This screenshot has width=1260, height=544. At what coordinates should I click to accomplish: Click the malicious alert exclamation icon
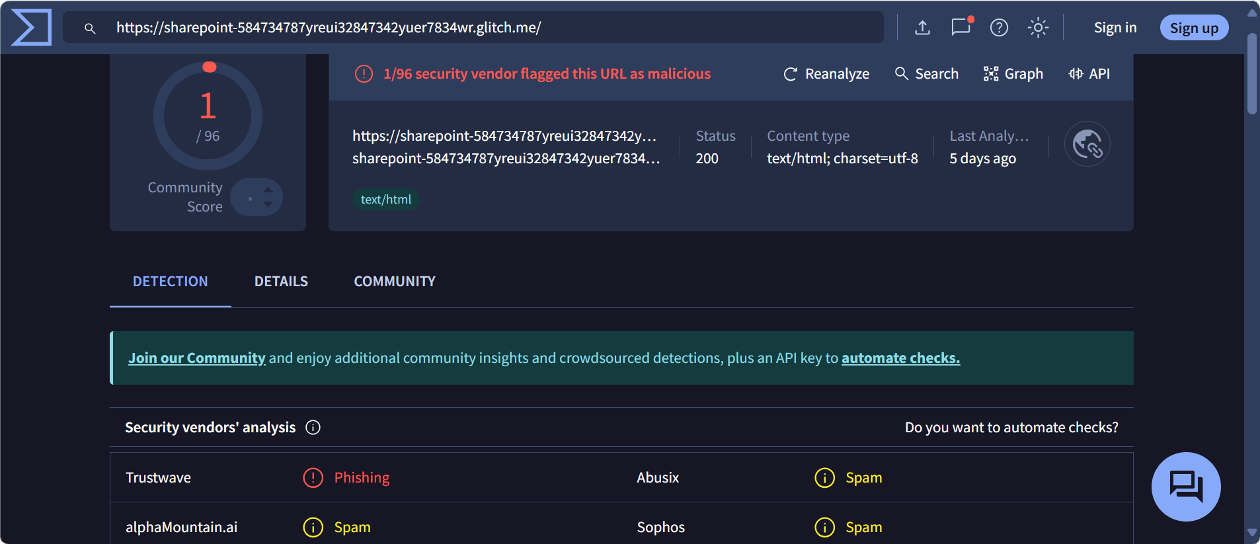click(364, 74)
